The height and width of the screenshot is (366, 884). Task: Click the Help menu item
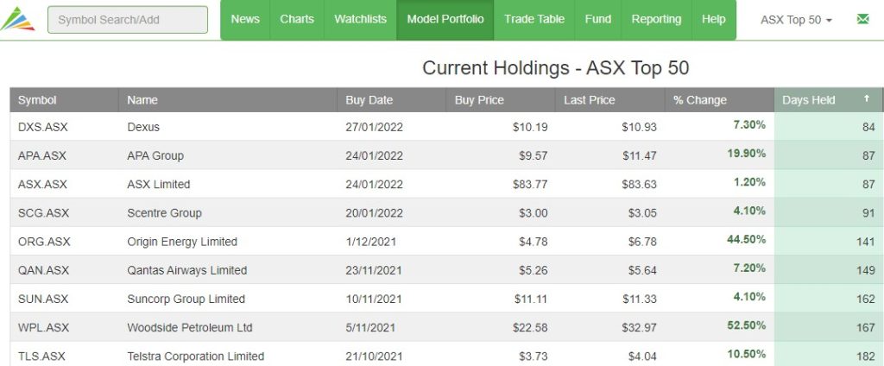coord(714,19)
